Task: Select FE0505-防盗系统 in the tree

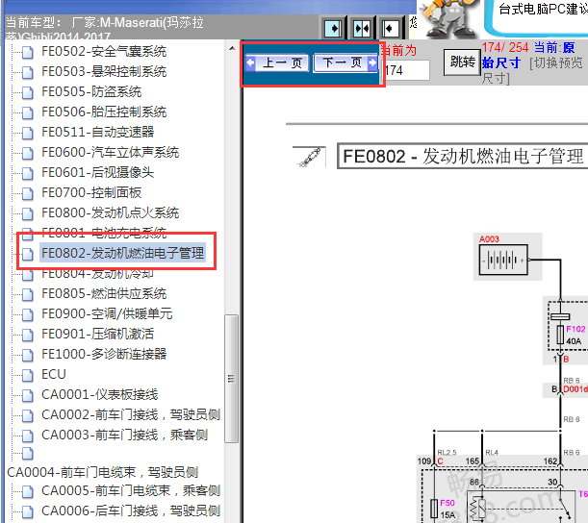Action: [x=91, y=91]
